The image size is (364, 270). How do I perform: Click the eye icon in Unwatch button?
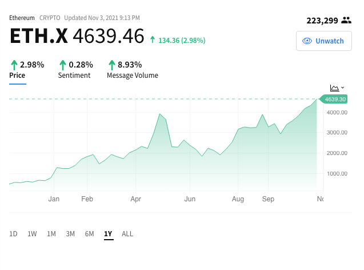(307, 41)
